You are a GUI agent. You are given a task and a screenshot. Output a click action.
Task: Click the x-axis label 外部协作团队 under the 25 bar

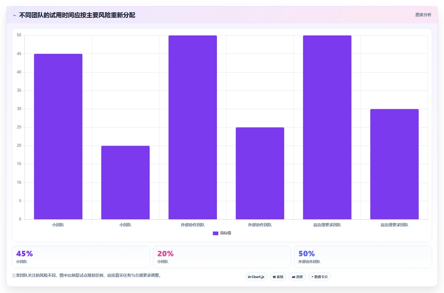(x=260, y=225)
